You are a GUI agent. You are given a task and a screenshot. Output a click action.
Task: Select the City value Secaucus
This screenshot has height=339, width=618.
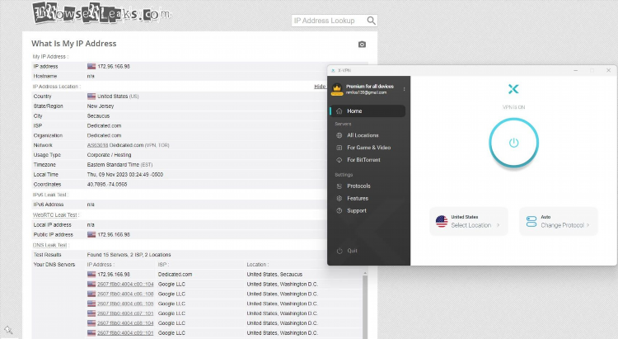[x=98, y=116]
